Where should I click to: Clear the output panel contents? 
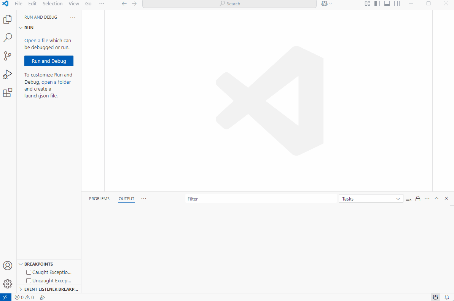(x=409, y=199)
